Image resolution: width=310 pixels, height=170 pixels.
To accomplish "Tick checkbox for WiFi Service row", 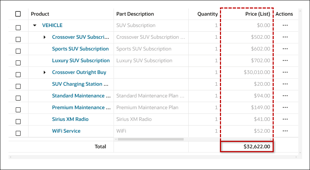I will click(x=18, y=133).
